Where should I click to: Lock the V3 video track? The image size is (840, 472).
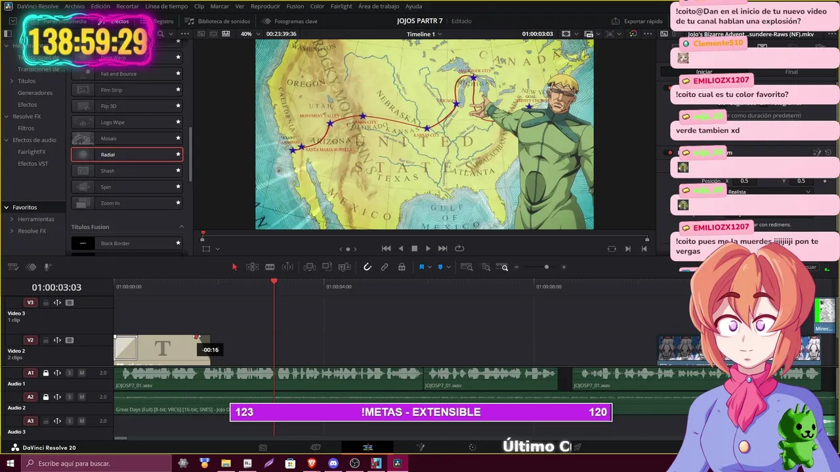46,303
